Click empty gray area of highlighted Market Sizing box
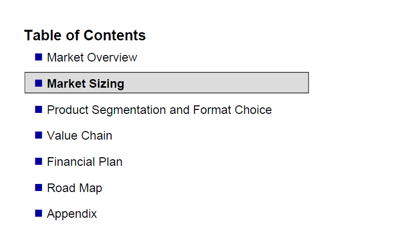 217,83
